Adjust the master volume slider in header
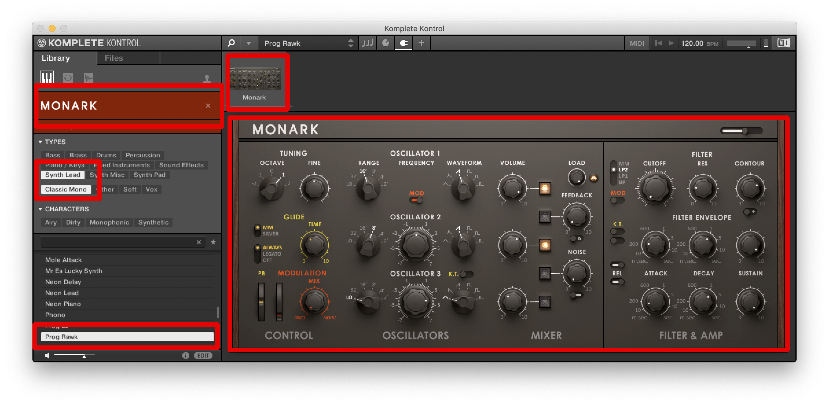This screenshot has height=405, width=829. pyautogui.click(x=741, y=43)
